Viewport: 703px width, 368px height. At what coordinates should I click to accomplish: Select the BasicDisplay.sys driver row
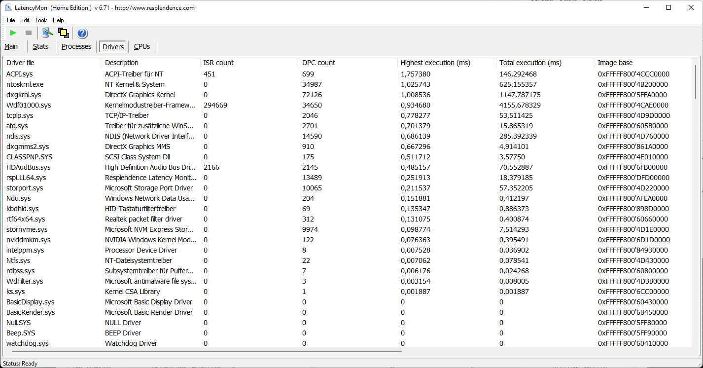pos(348,302)
